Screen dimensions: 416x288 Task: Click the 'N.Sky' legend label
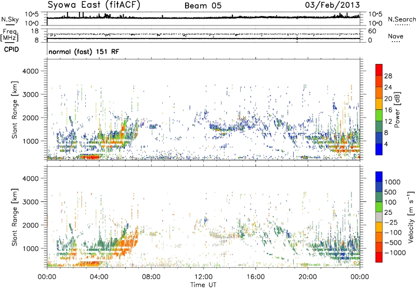pos(10,19)
